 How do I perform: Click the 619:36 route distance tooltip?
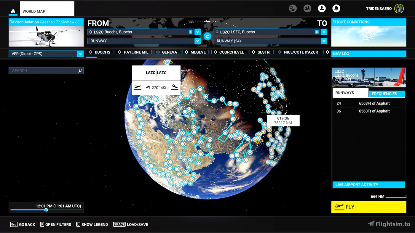click(283, 120)
